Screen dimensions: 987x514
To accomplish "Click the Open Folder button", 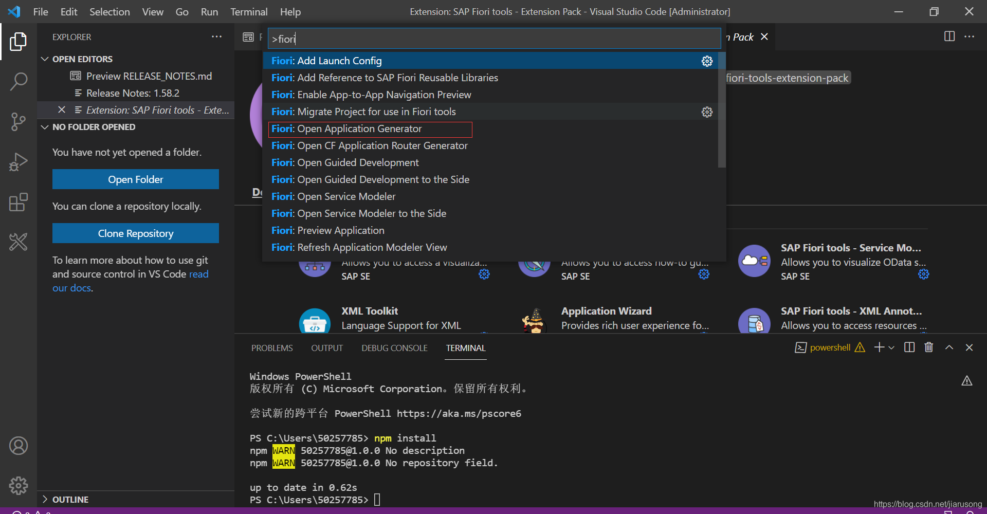I will point(136,179).
